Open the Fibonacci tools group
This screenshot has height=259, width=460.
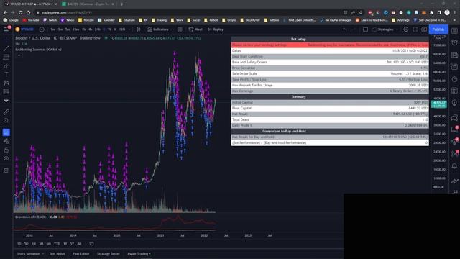tap(6, 58)
